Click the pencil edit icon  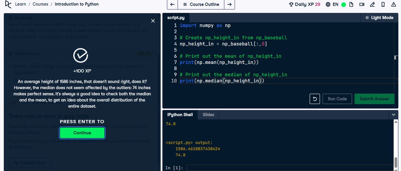[372, 4]
